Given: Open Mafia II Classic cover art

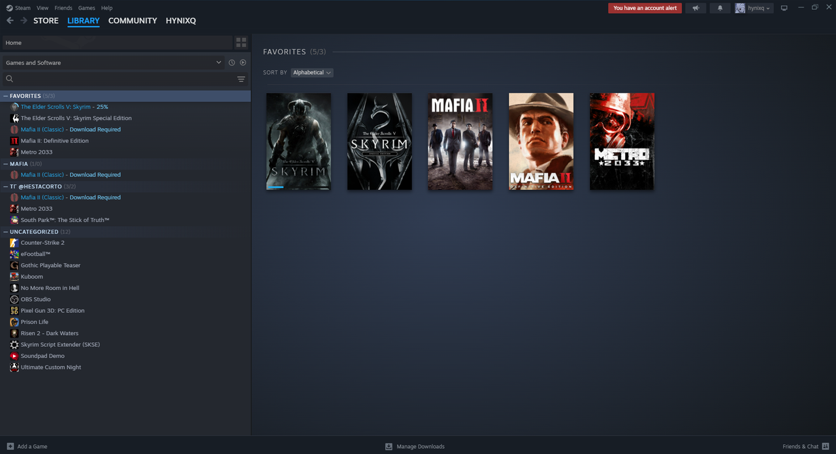Looking at the screenshot, I should (460, 141).
